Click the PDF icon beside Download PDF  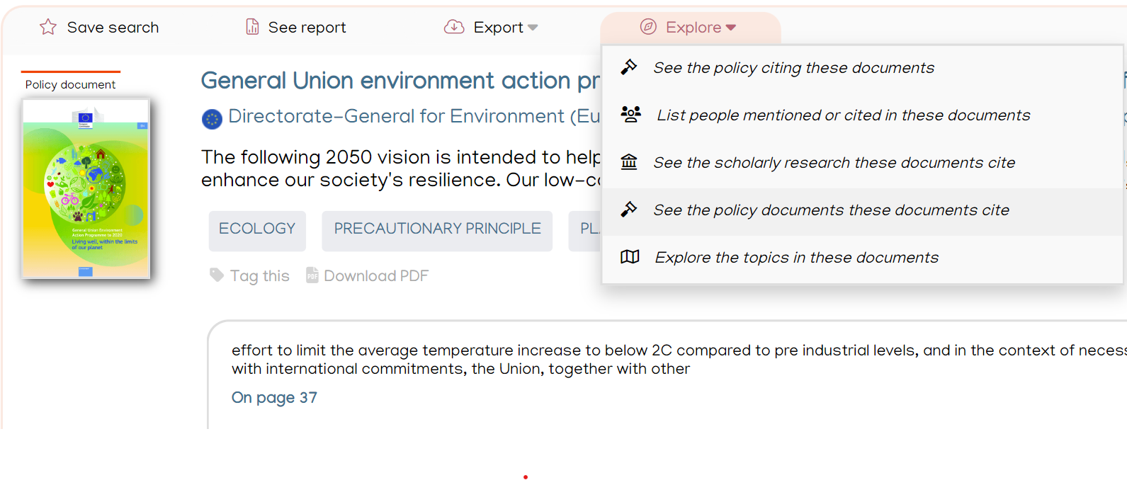point(311,275)
